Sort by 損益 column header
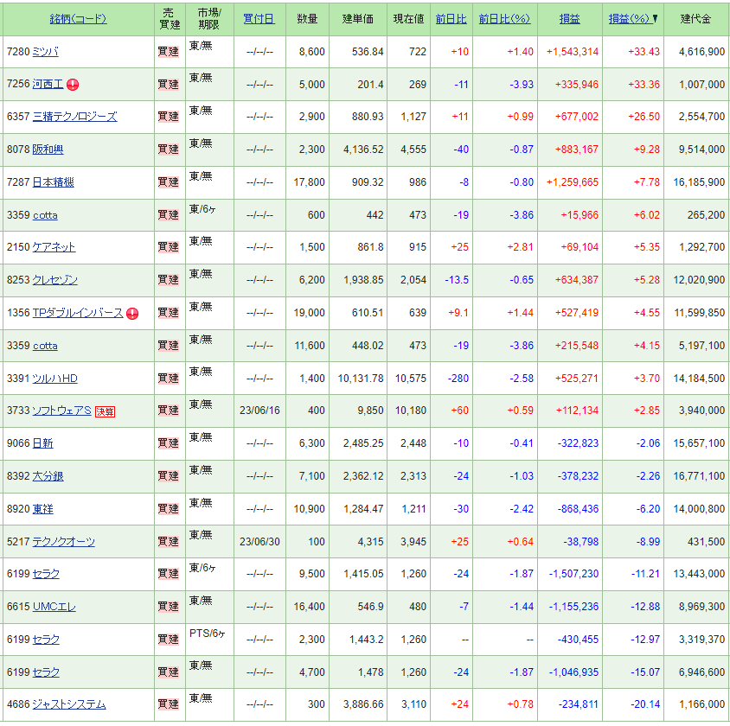The image size is (730, 726). tap(569, 19)
